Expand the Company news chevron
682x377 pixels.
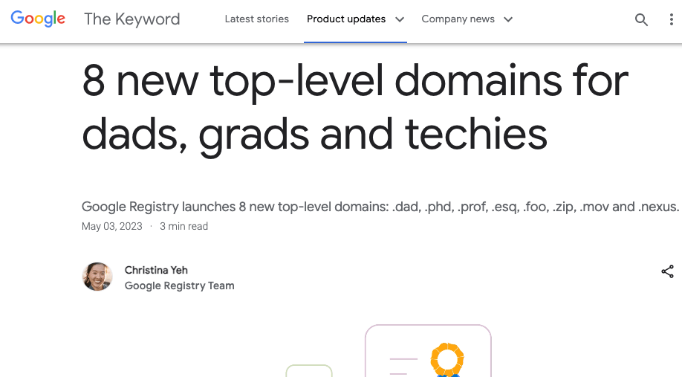pos(508,20)
